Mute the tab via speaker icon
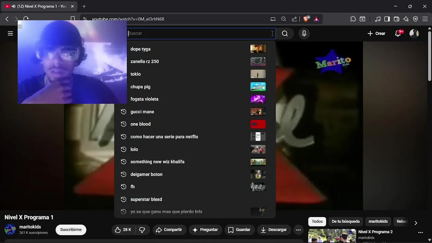 (x=13, y=6)
